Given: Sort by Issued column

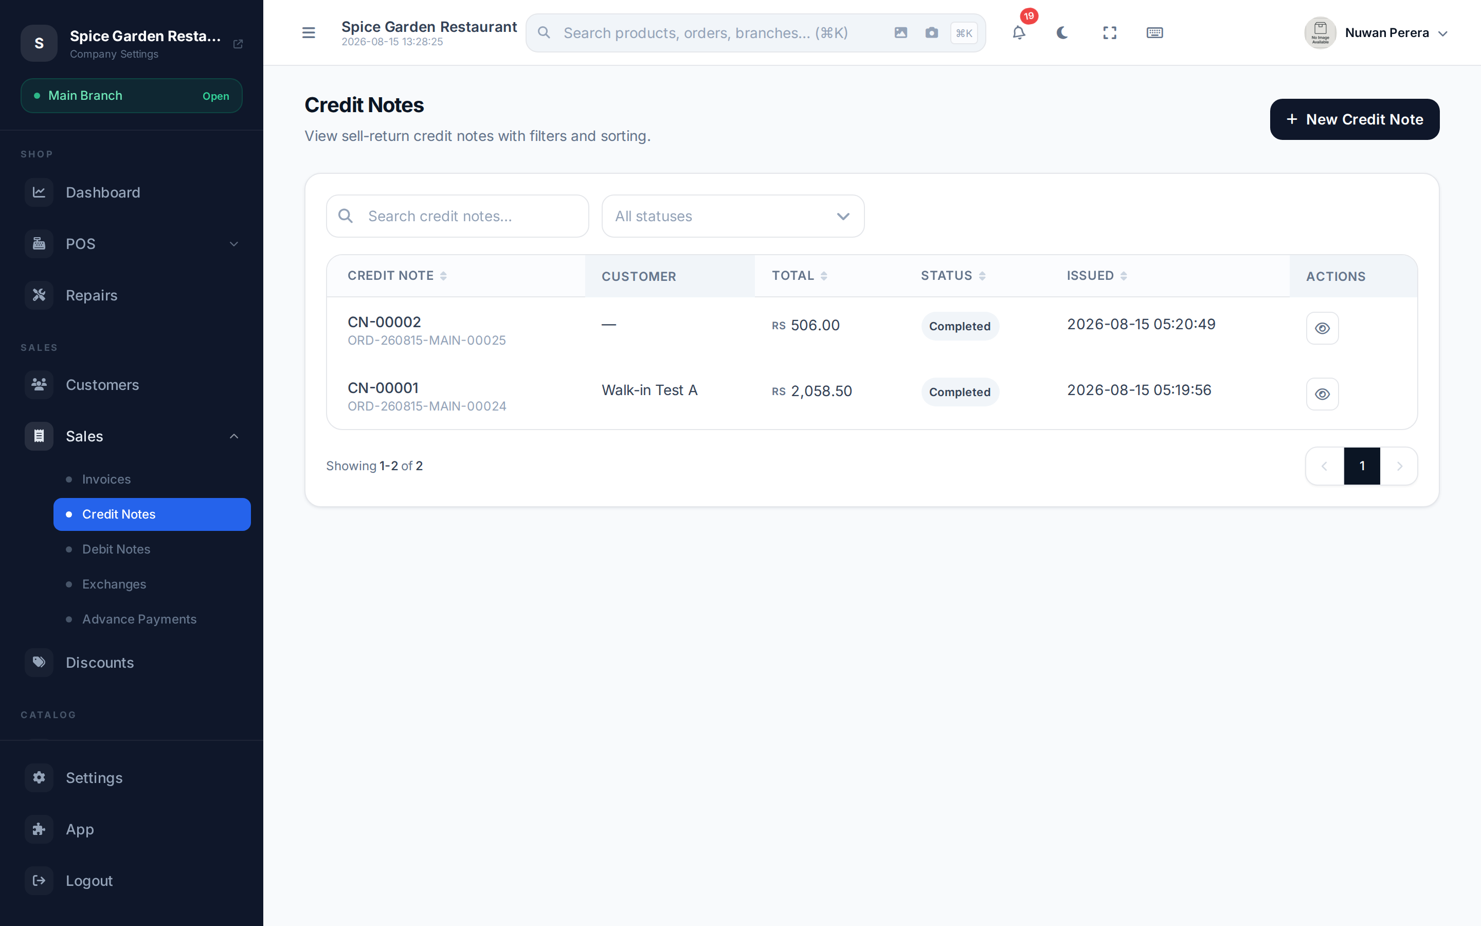Looking at the screenshot, I should [1097, 276].
